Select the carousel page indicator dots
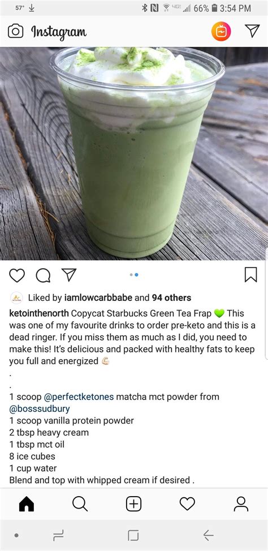 pyautogui.click(x=134, y=275)
